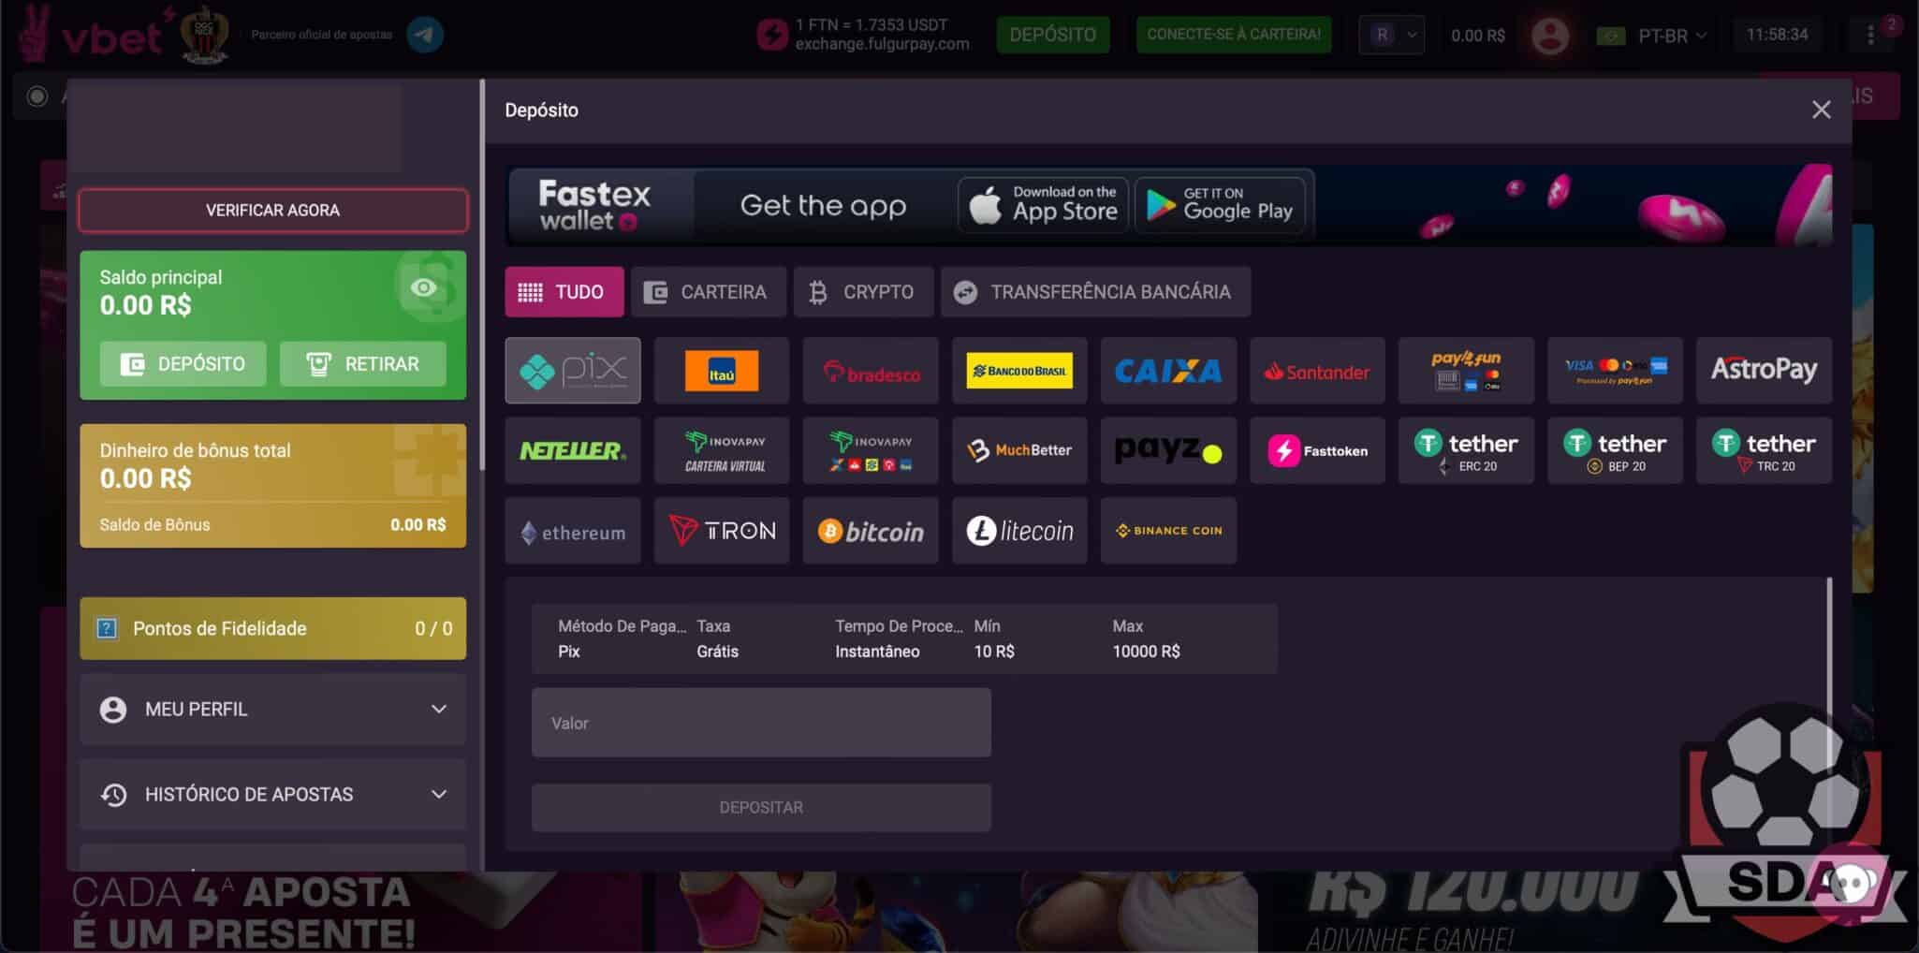Choose Visa Mastercard card payment tile
The image size is (1919, 953).
[x=1615, y=371]
